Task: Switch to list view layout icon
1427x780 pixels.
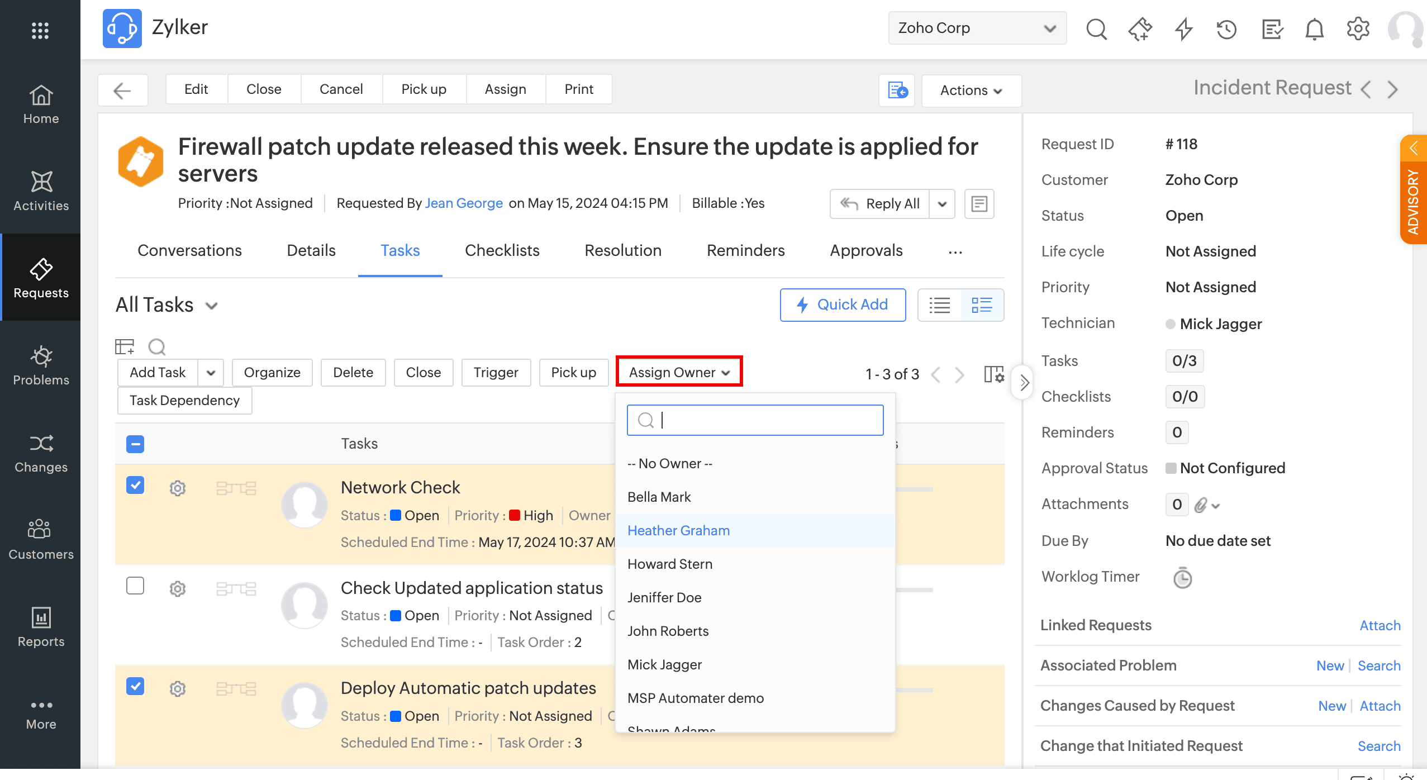Action: pos(940,305)
